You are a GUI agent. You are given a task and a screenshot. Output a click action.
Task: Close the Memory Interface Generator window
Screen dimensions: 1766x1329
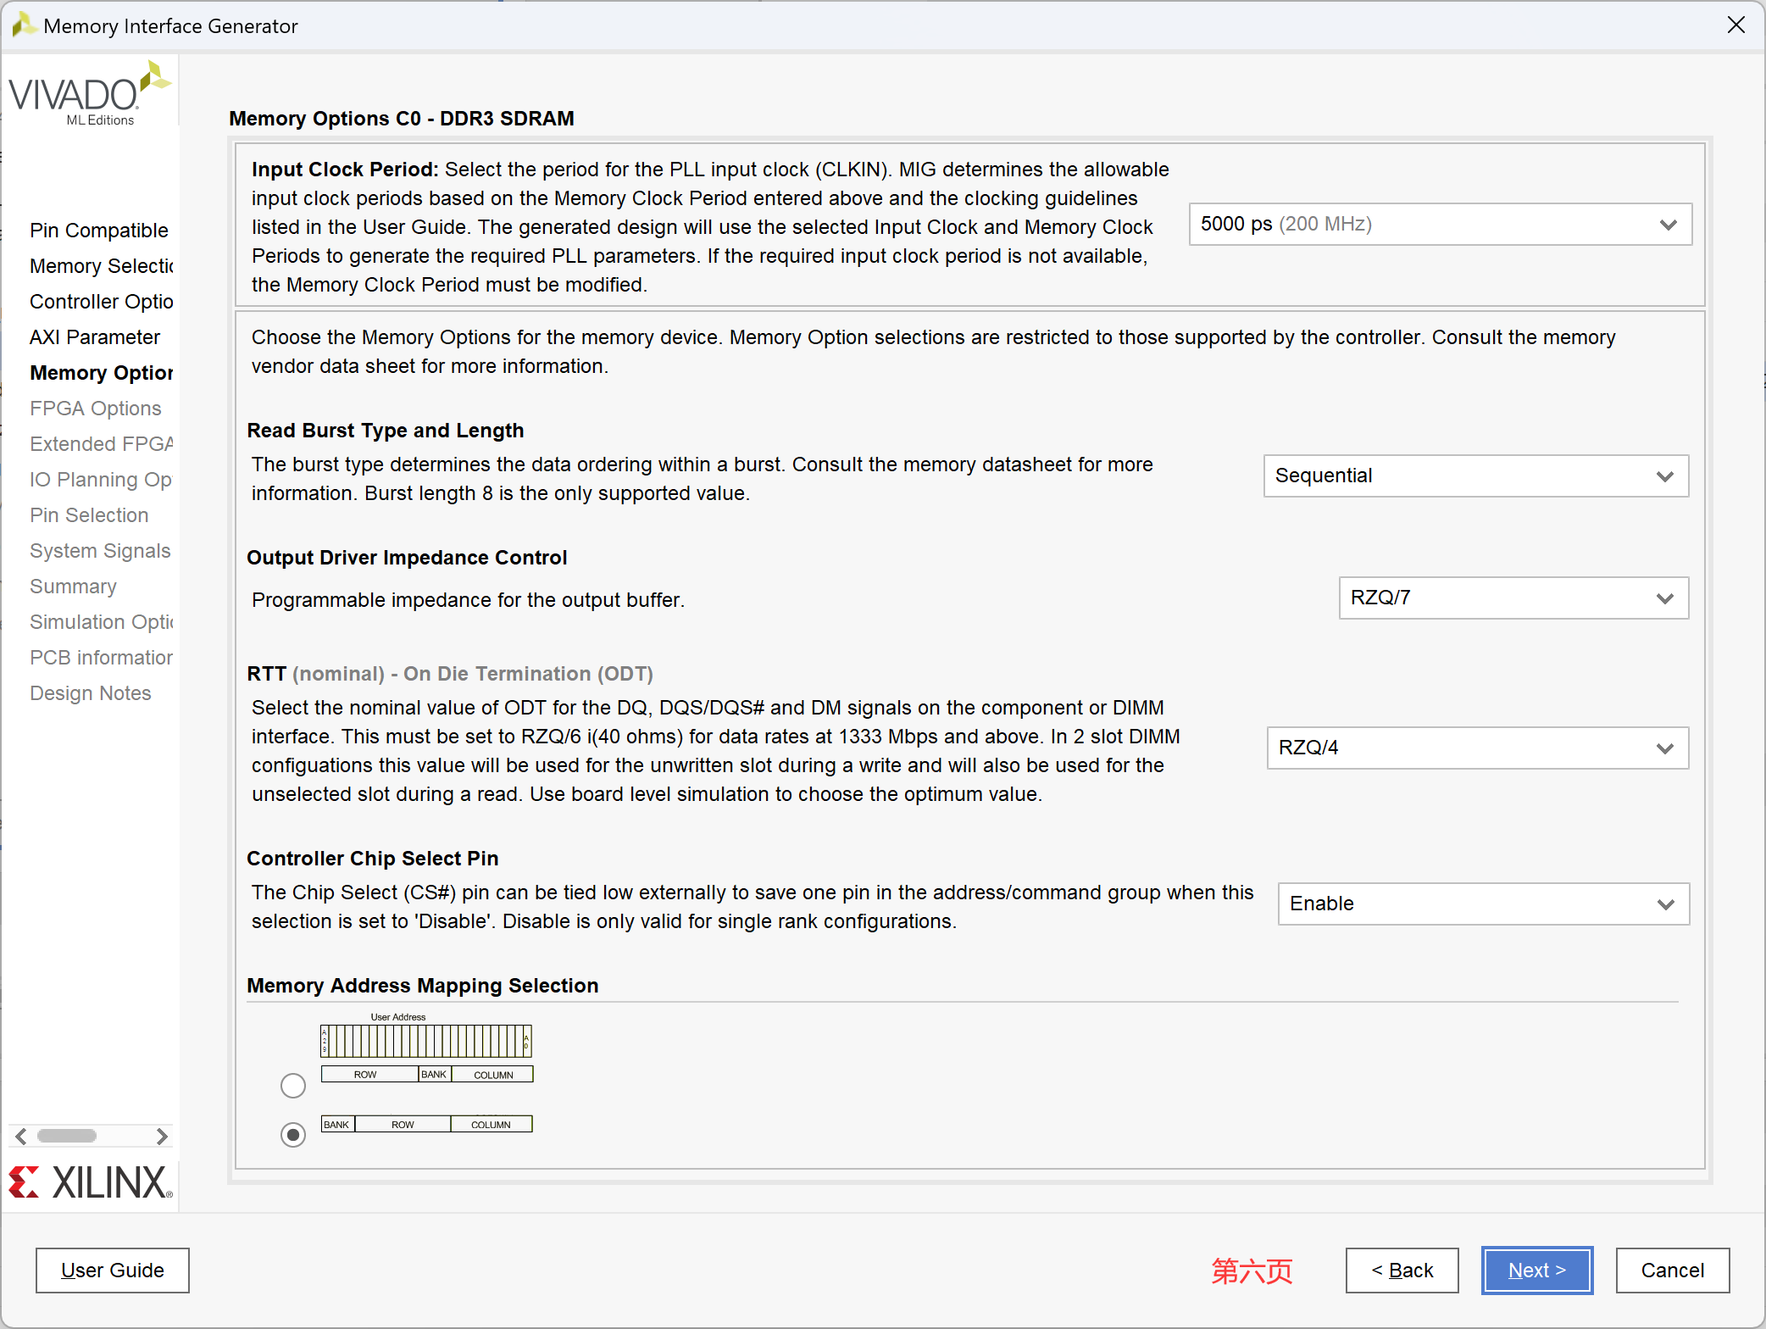pos(1736,25)
